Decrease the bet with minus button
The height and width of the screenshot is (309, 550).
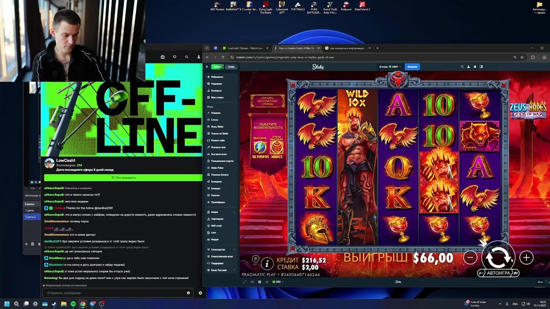[x=471, y=257]
